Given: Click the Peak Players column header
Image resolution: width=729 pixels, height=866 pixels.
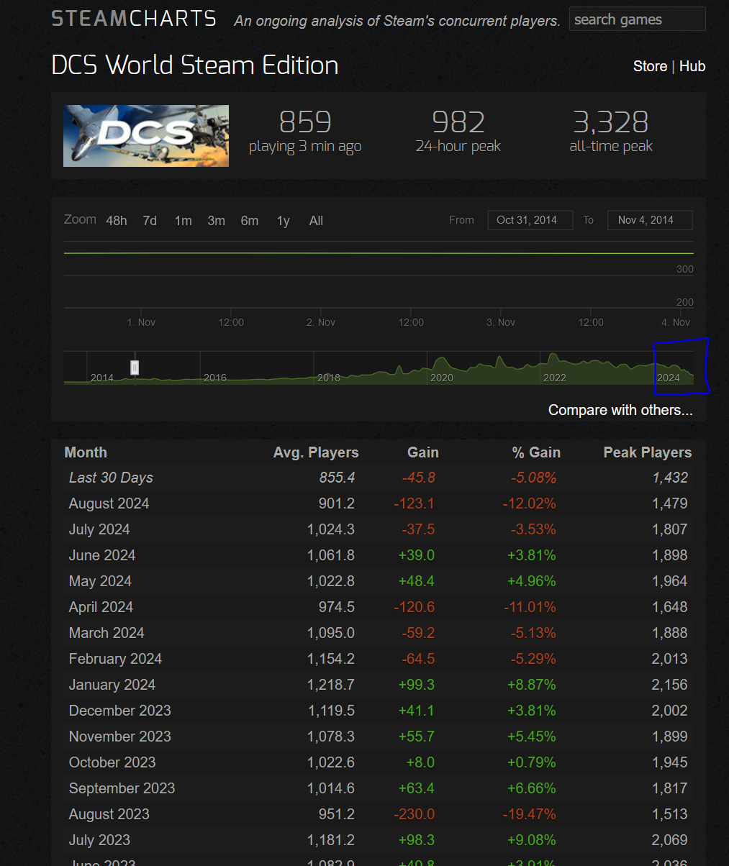Looking at the screenshot, I should click(x=648, y=452).
